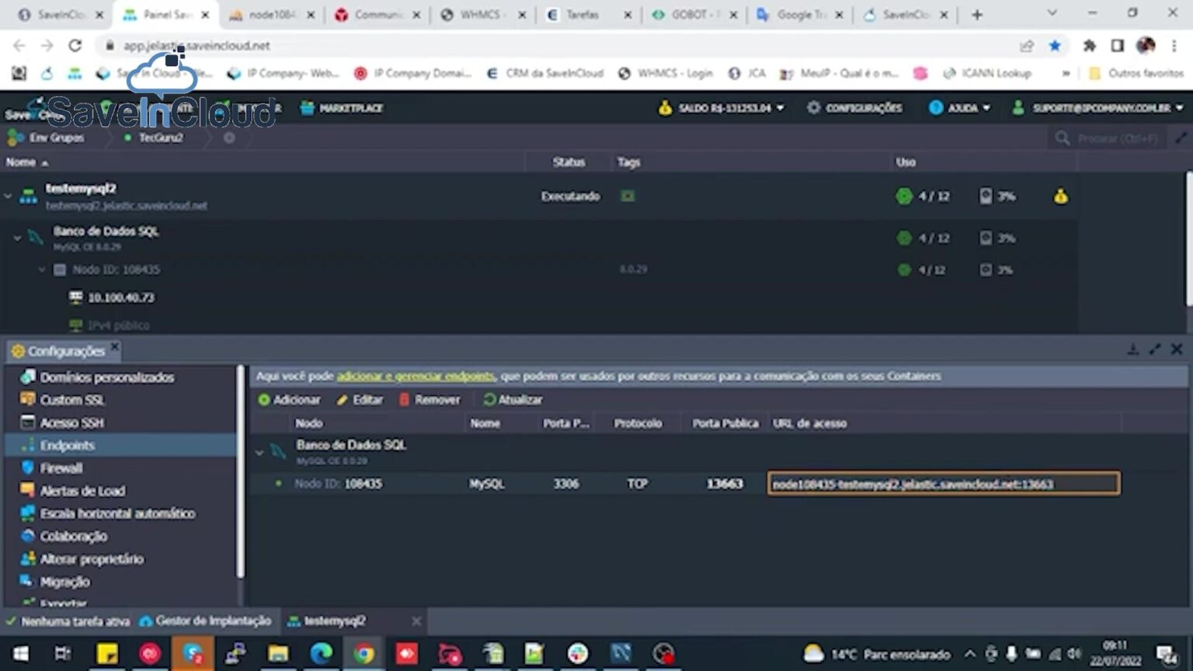1193x671 pixels.
Task: Open the adicionar e gerenciar endpoints link
Action: (x=415, y=376)
